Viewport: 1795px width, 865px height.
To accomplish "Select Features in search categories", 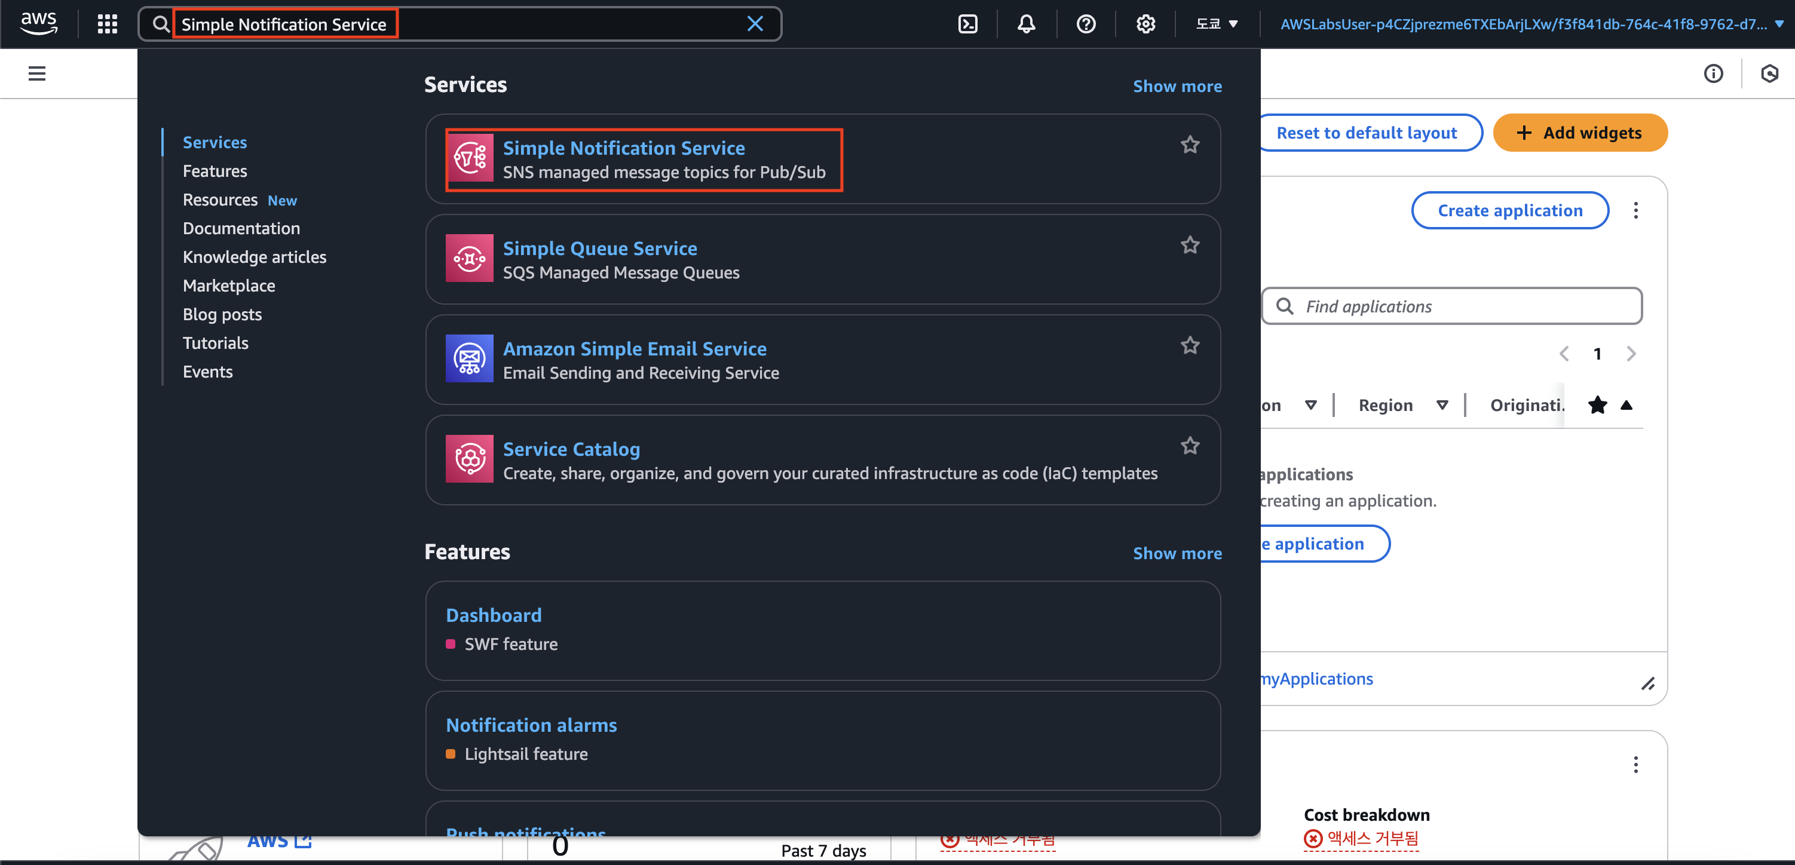I will click(x=215, y=171).
